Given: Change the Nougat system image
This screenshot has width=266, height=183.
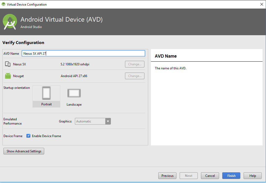Looking at the screenshot, I should click(x=135, y=76).
